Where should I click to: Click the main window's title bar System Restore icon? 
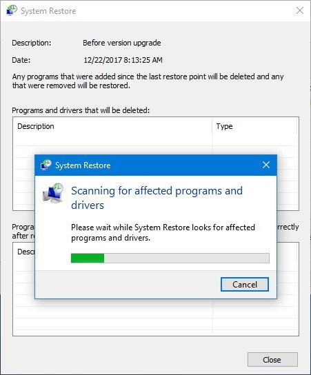pyautogui.click(x=12, y=10)
